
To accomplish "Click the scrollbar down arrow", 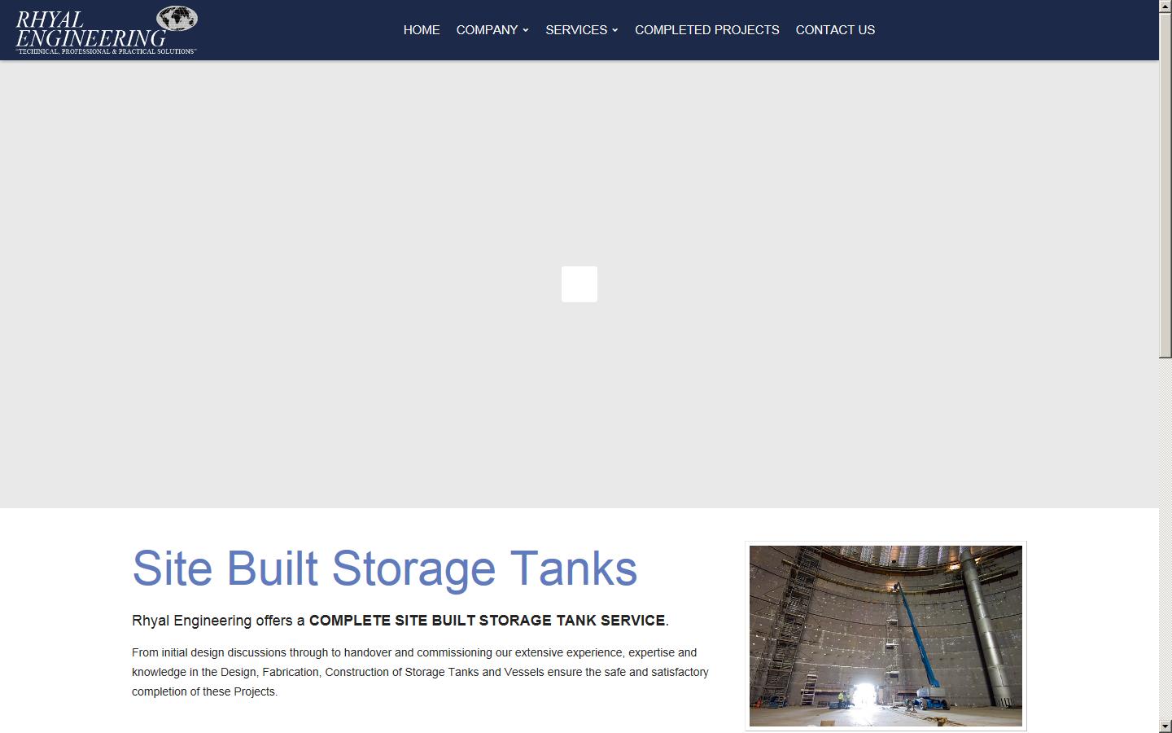I will click(x=1165, y=726).
